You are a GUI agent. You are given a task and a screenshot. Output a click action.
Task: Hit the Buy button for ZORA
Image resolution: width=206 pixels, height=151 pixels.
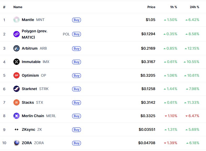pyautogui.click(x=77, y=143)
